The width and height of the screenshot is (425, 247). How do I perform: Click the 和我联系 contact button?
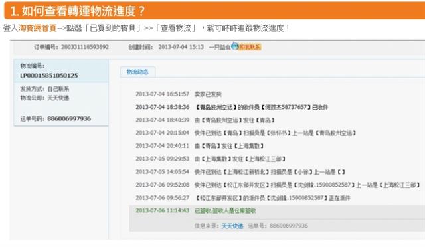[x=250, y=47]
